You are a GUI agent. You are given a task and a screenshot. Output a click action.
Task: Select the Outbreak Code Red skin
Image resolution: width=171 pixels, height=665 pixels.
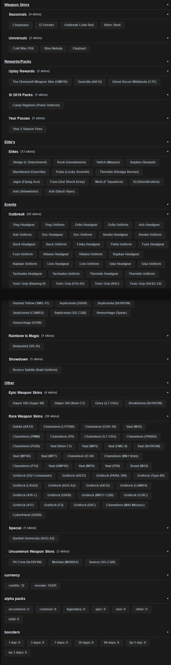pyautogui.click(x=79, y=25)
